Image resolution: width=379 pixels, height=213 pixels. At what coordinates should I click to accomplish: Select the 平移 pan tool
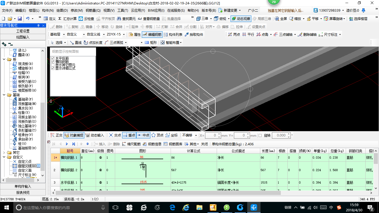click(312, 19)
